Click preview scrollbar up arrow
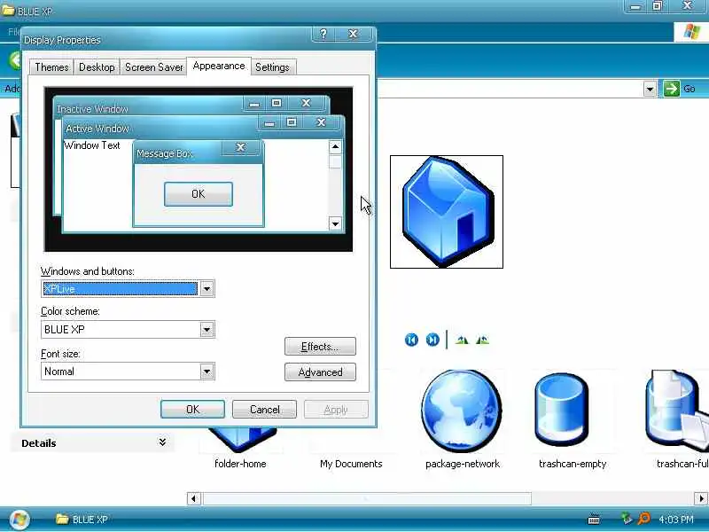The width and height of the screenshot is (709, 532). point(335,146)
